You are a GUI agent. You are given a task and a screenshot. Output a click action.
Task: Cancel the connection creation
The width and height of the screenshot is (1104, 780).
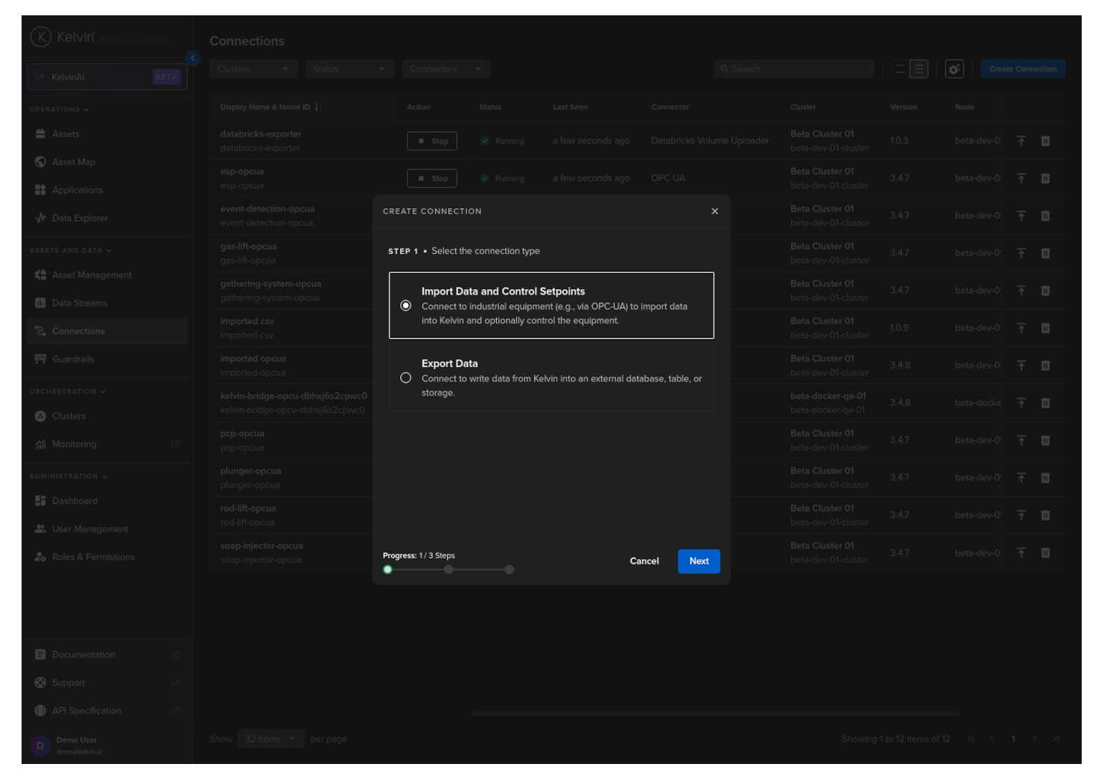(x=644, y=561)
